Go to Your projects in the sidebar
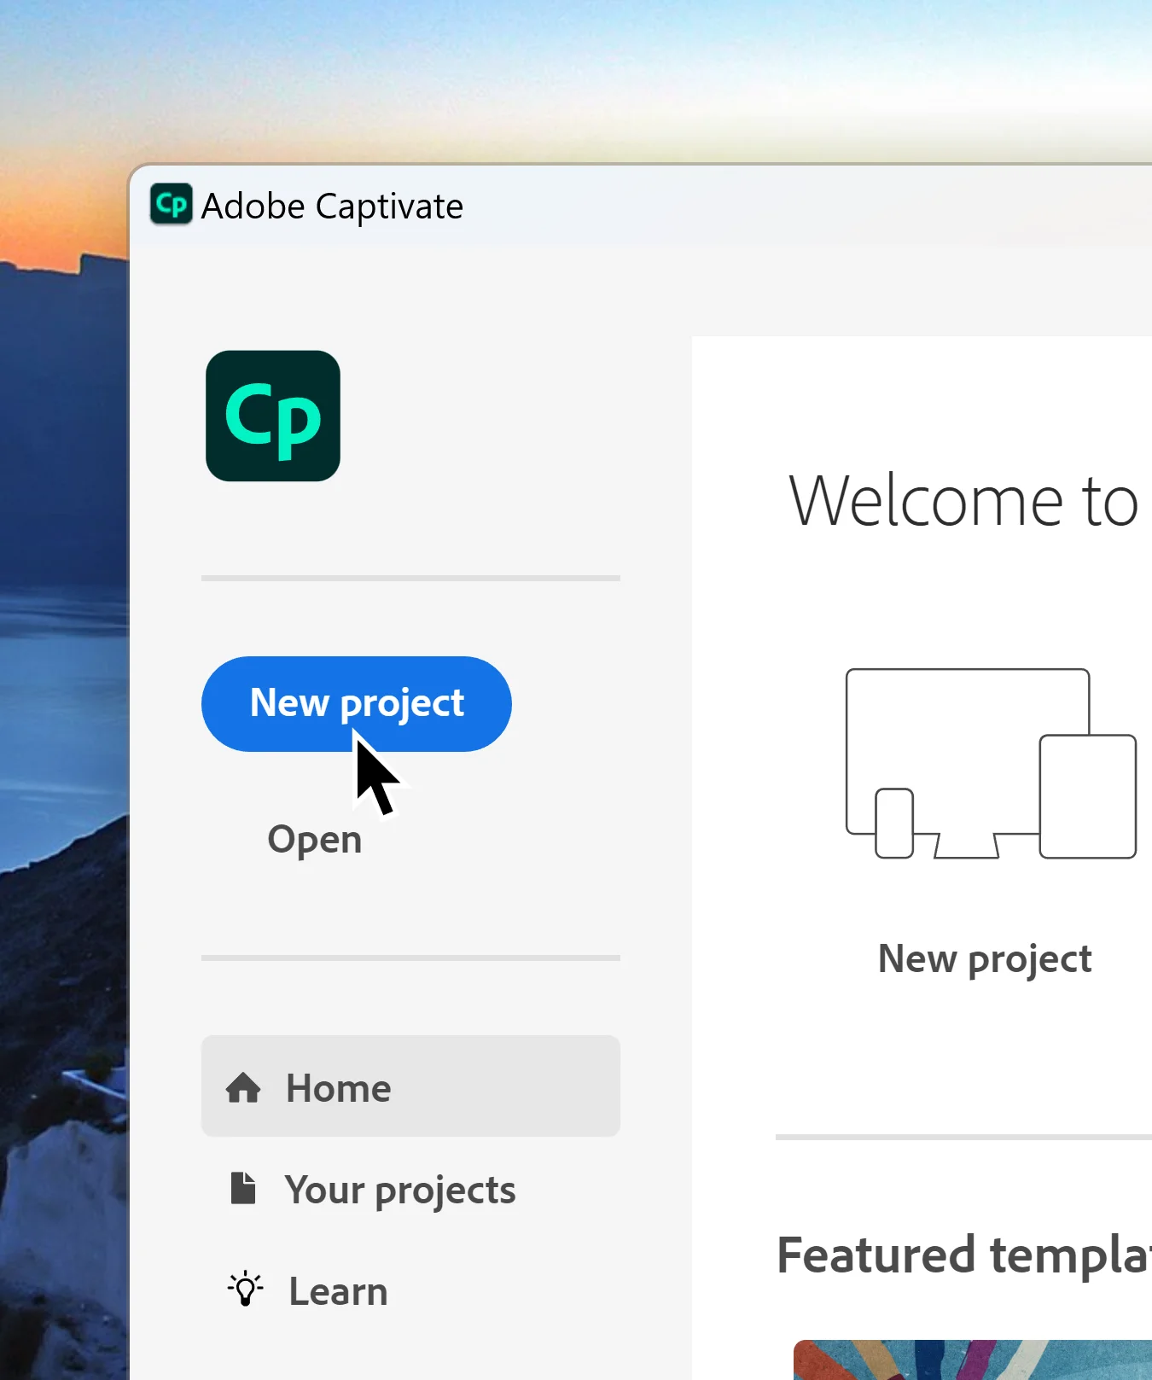 pyautogui.click(x=400, y=1190)
